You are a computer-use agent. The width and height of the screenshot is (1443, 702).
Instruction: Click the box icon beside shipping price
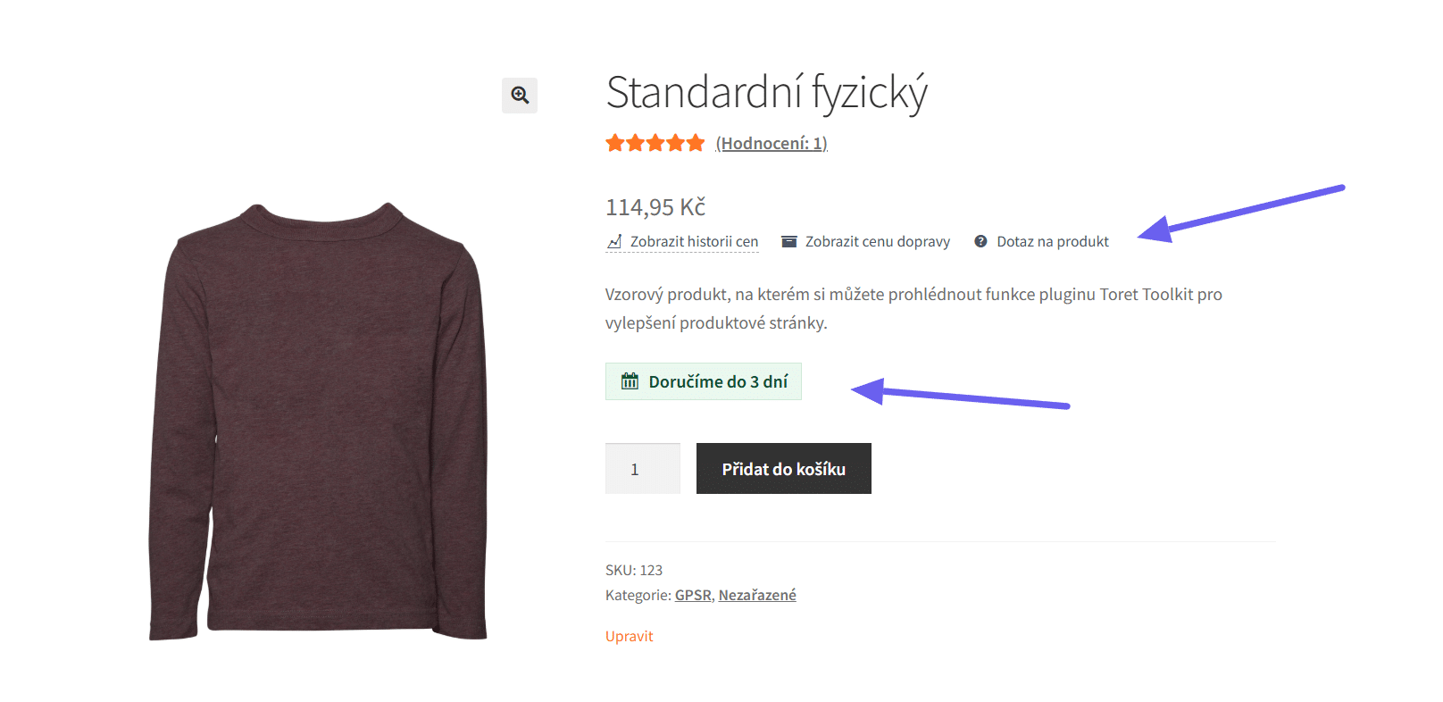click(x=788, y=241)
